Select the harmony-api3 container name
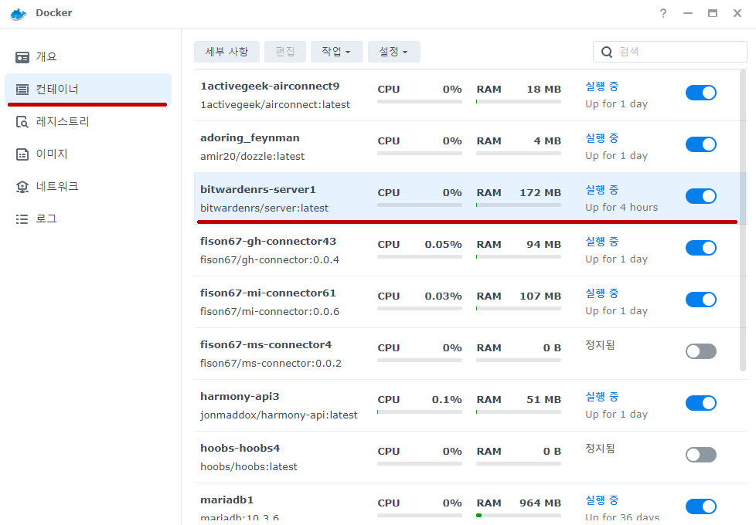 240,397
